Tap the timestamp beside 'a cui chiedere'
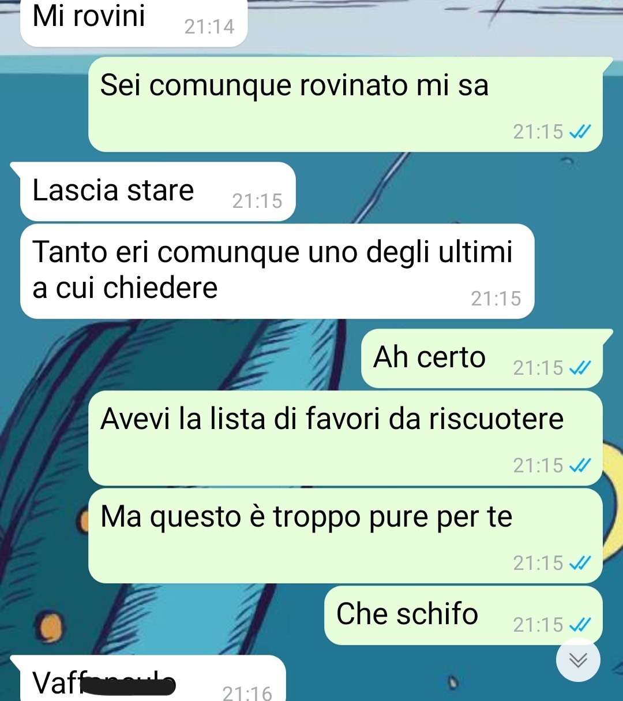This screenshot has height=701, width=623. tap(496, 299)
